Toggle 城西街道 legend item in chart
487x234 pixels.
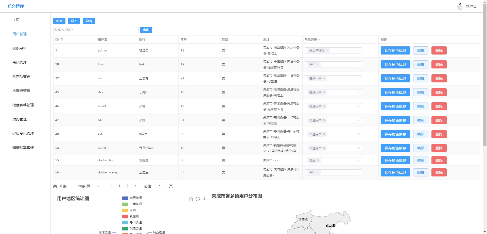[132, 198]
